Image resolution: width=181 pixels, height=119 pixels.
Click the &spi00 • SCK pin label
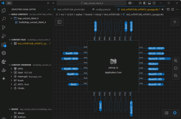pos(71,54)
